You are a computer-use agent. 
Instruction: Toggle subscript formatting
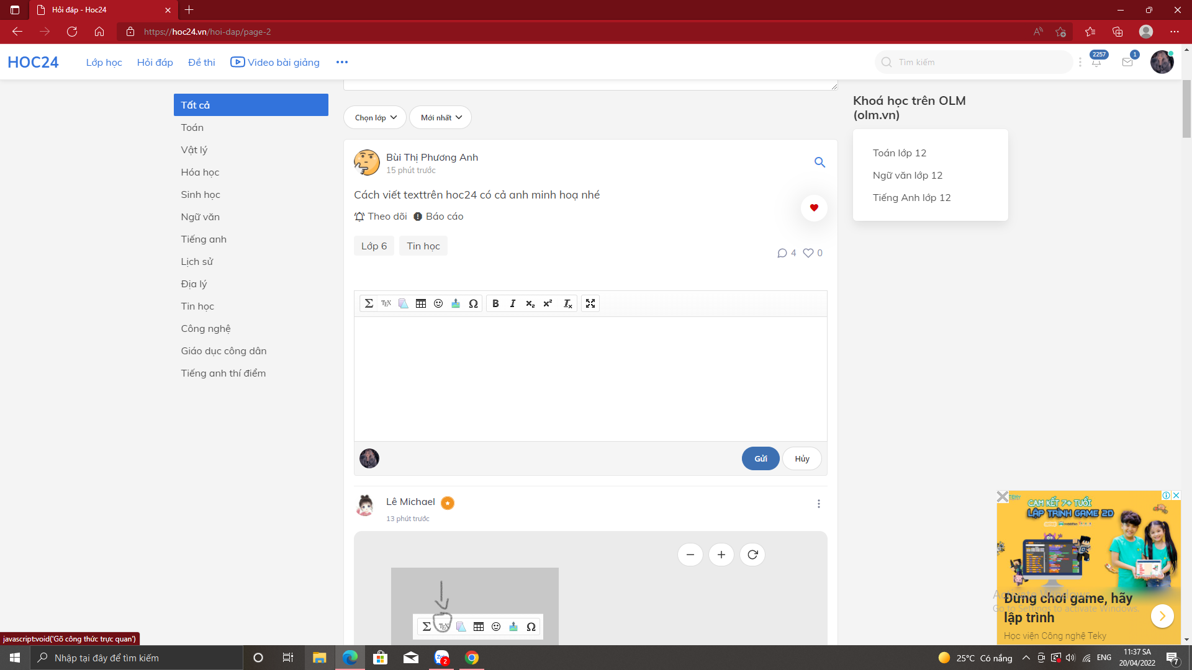pyautogui.click(x=530, y=303)
